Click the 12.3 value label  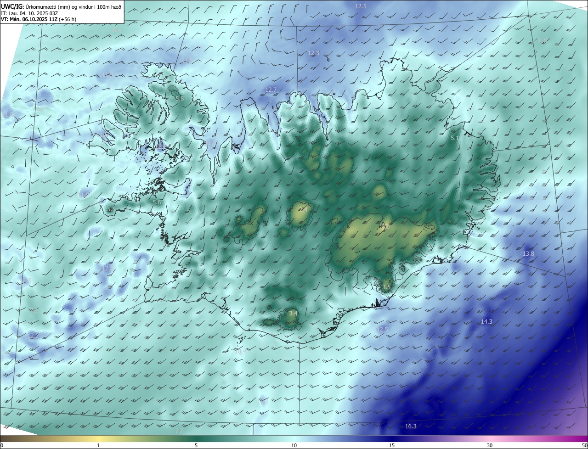click(x=313, y=53)
